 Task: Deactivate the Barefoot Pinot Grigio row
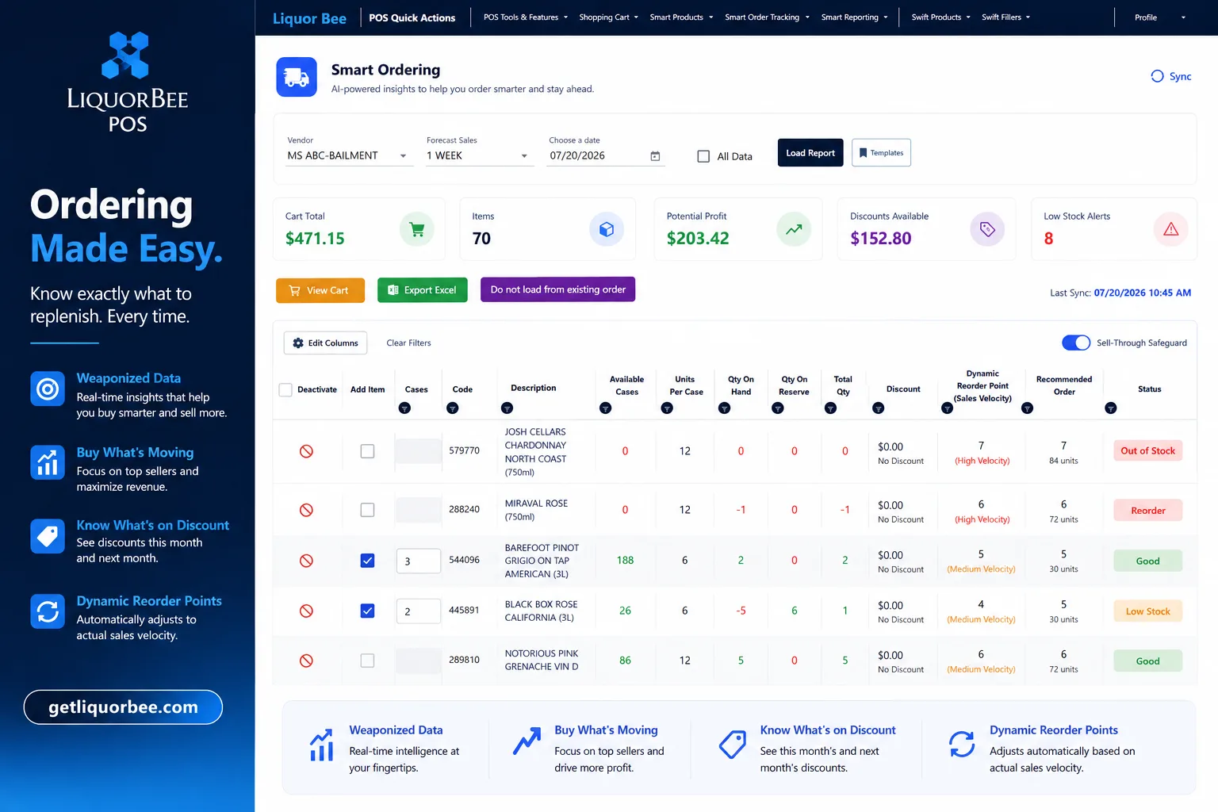306,561
